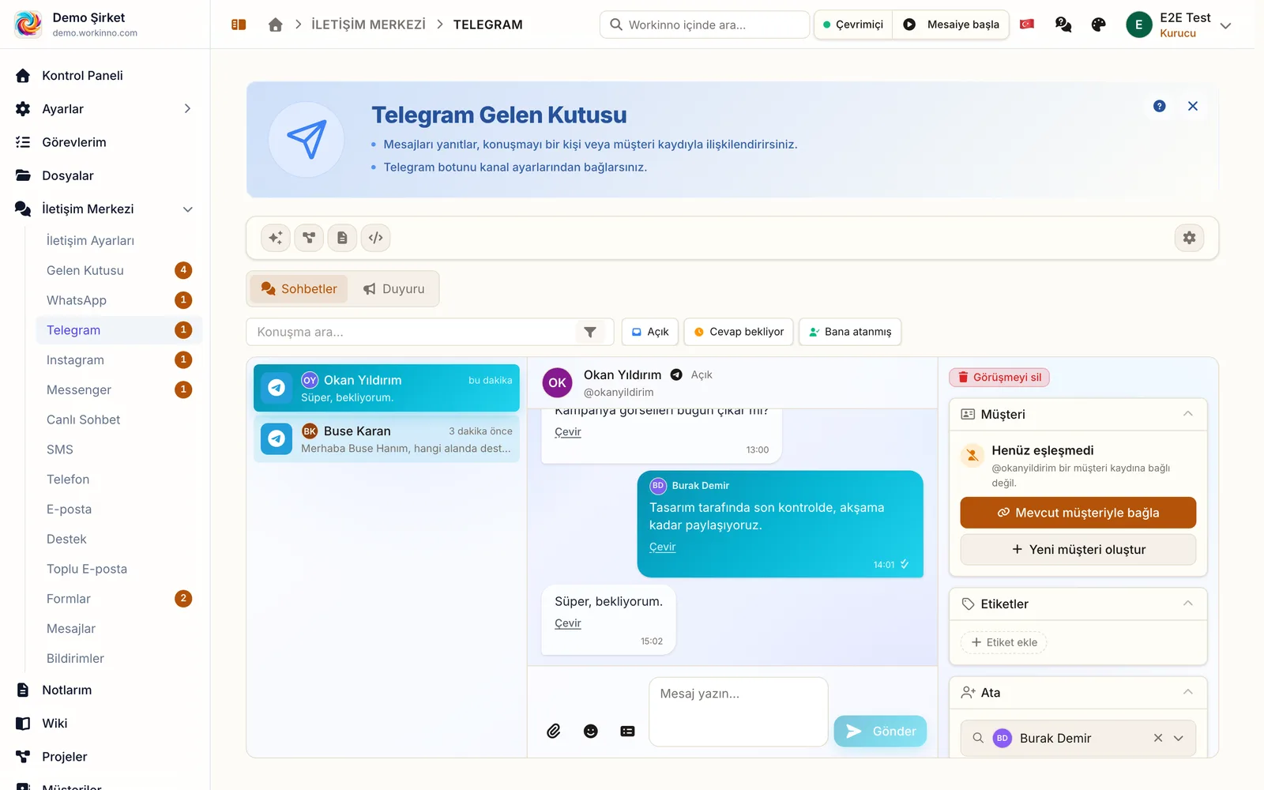Click the workflow diagram toolbar icon
This screenshot has height=790, width=1264.
coord(309,238)
